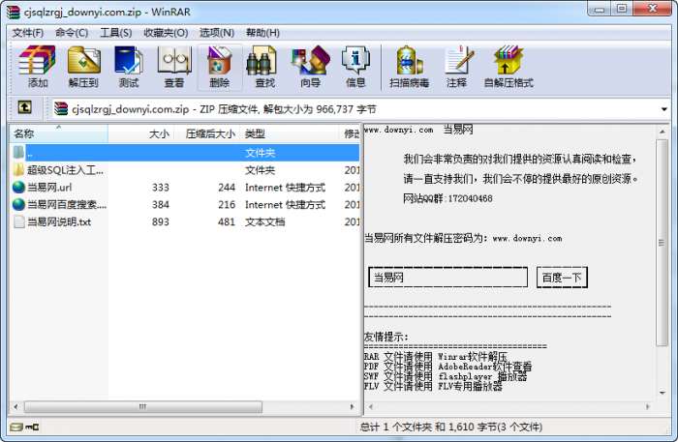
Task: Click the 查找 (Find) binoculars icon
Action: click(x=262, y=61)
